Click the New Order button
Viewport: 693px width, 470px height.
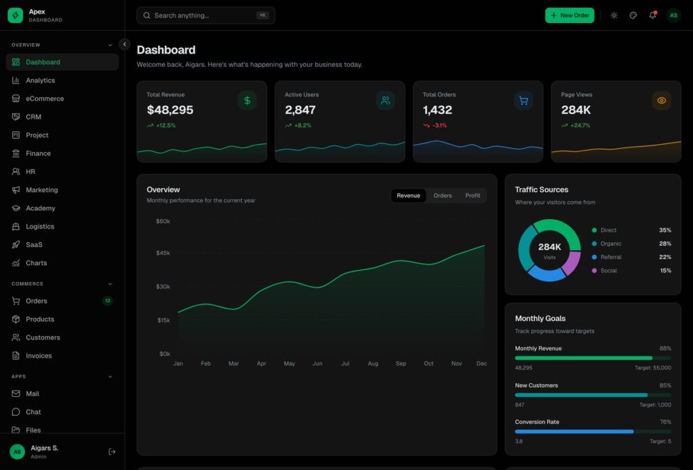coord(570,16)
